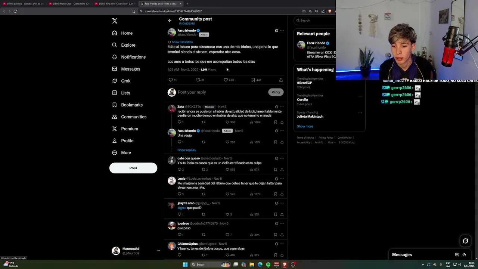The width and height of the screenshot is (478, 269).
Task: Click the Post your reply field
Action: pyautogui.click(x=222, y=92)
